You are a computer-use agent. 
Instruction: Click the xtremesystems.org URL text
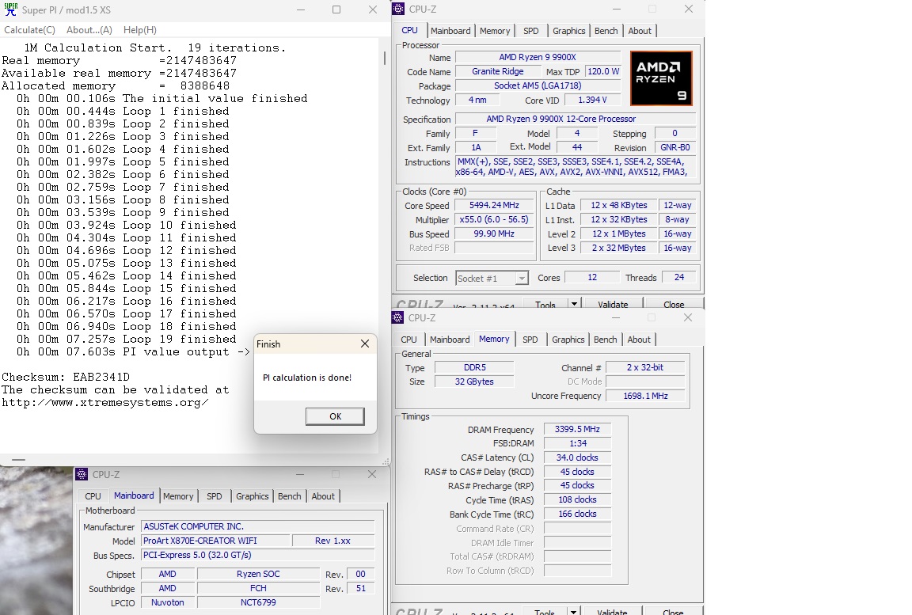click(105, 403)
